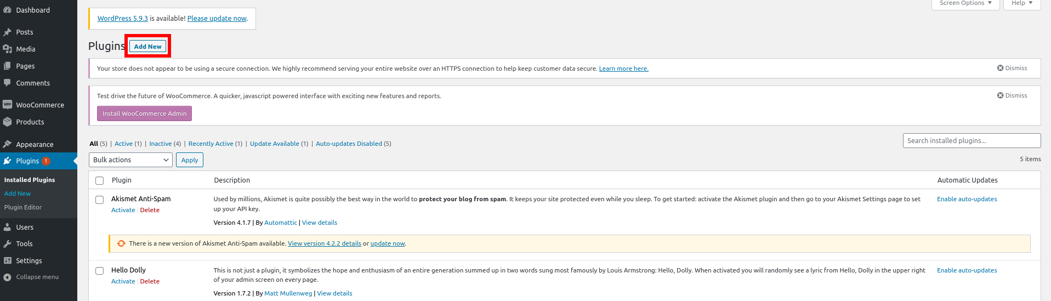
Task: Click the Pages icon in sidebar
Action: tap(7, 66)
